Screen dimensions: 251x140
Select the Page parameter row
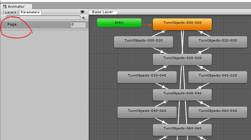(x=44, y=25)
